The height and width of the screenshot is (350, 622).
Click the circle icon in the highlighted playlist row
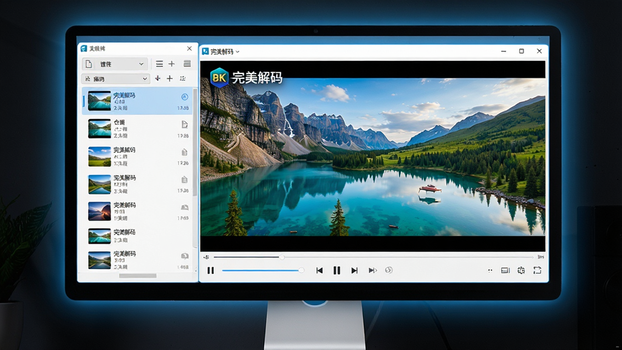click(x=185, y=97)
